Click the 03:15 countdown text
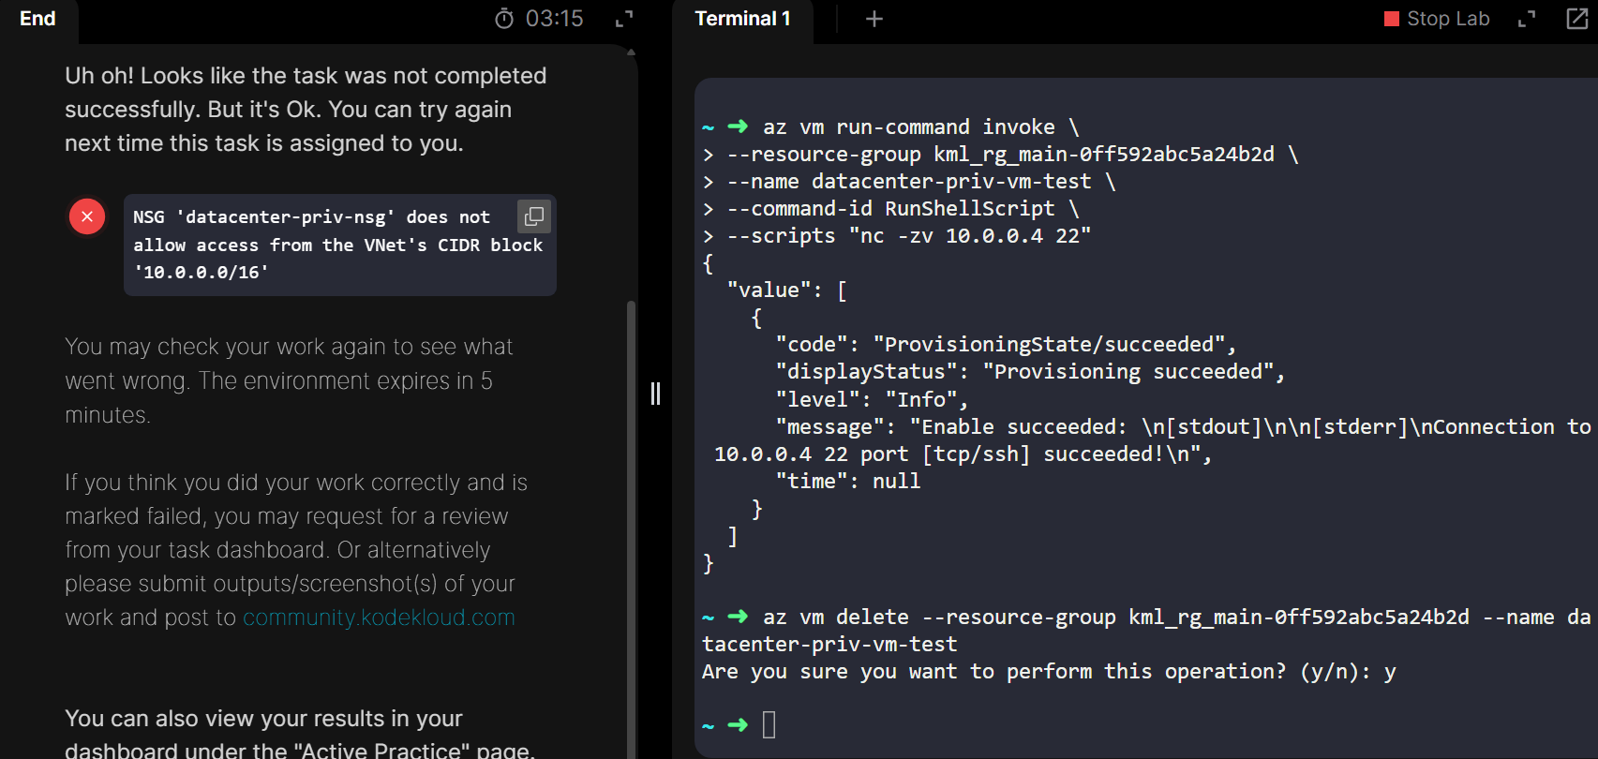Image resolution: width=1598 pixels, height=759 pixels. 554,19
